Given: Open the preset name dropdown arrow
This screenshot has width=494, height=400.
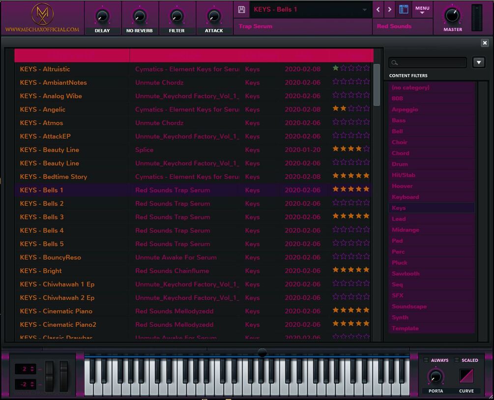Looking at the screenshot, I should (365, 10).
